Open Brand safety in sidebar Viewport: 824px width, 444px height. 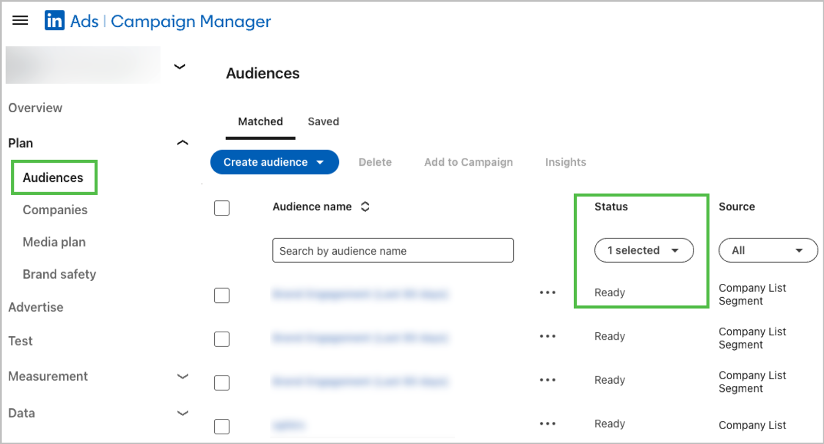pyautogui.click(x=59, y=275)
